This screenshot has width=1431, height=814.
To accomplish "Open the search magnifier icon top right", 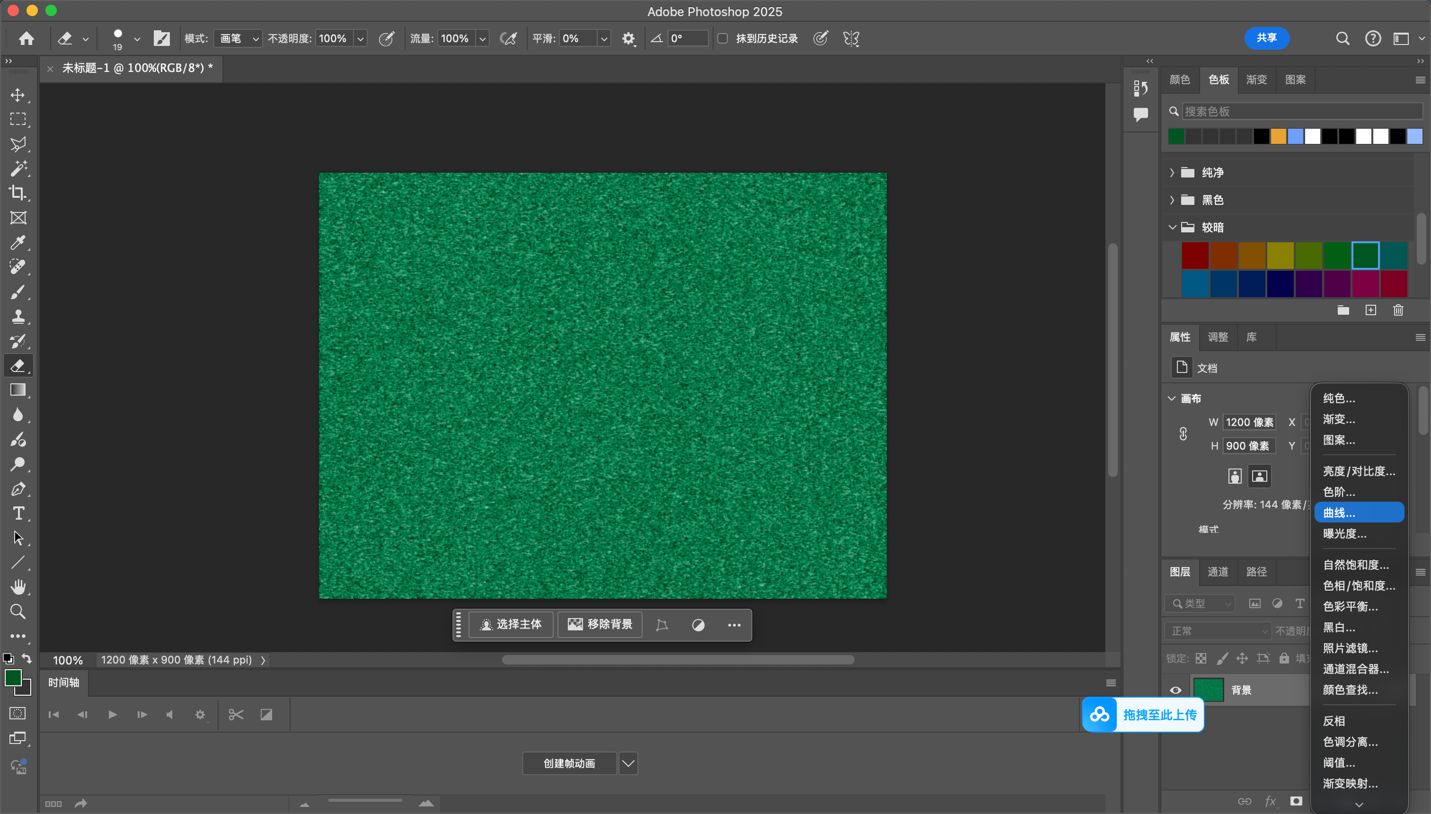I will pyautogui.click(x=1343, y=39).
